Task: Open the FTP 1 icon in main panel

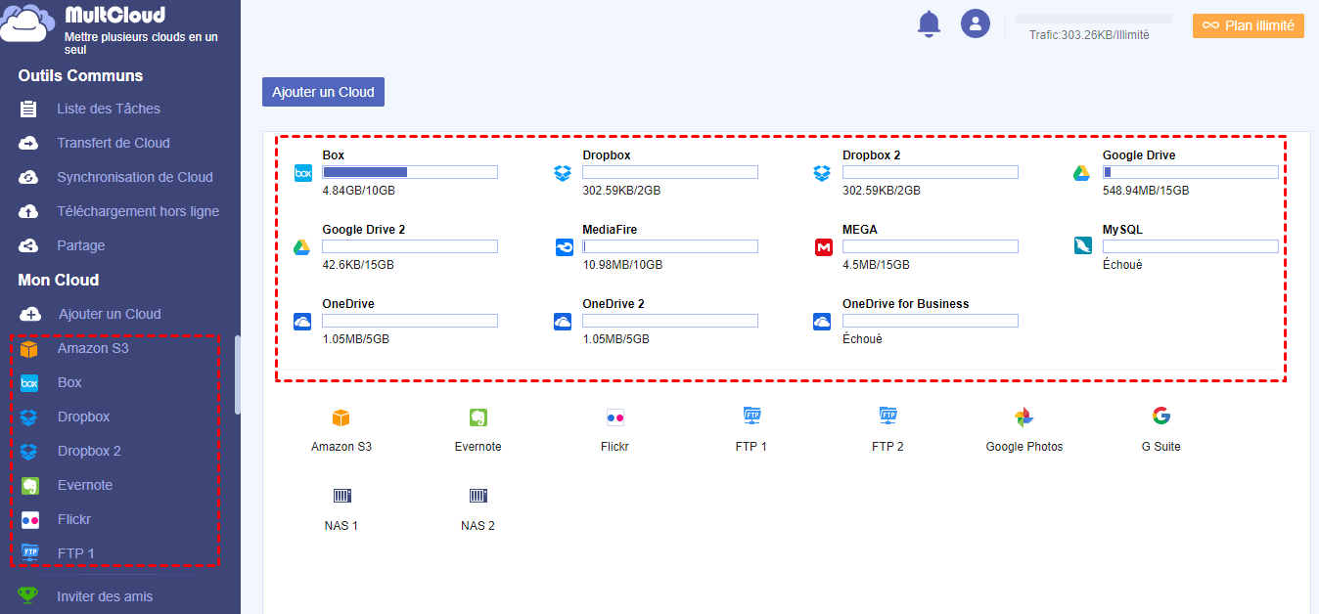Action: pos(751,417)
